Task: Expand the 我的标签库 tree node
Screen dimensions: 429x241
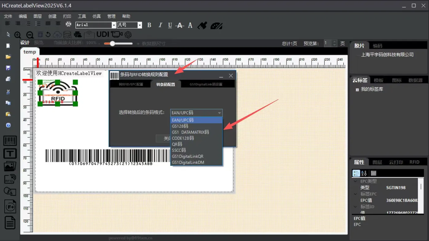Action: [357, 90]
